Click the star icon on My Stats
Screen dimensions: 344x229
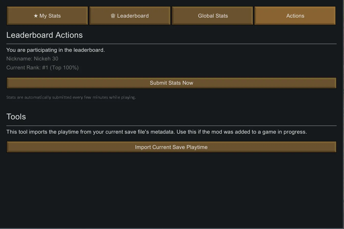(36, 16)
